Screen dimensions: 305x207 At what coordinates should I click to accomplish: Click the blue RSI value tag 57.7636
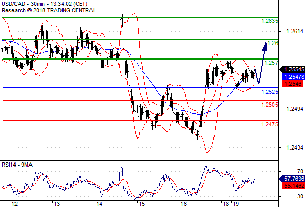(x=292, y=179)
